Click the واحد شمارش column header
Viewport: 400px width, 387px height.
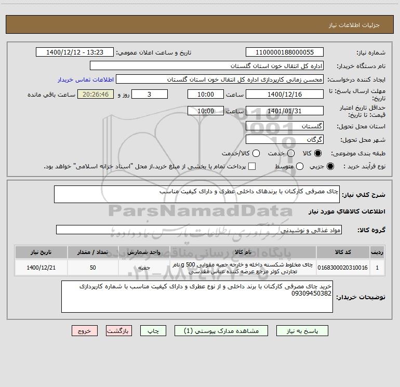(144, 252)
